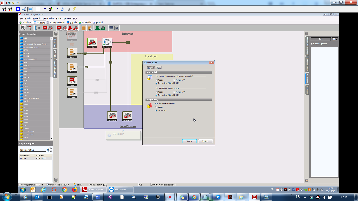Click the TrustedGroup node icon
This screenshot has height=201, width=358.
pos(127,116)
